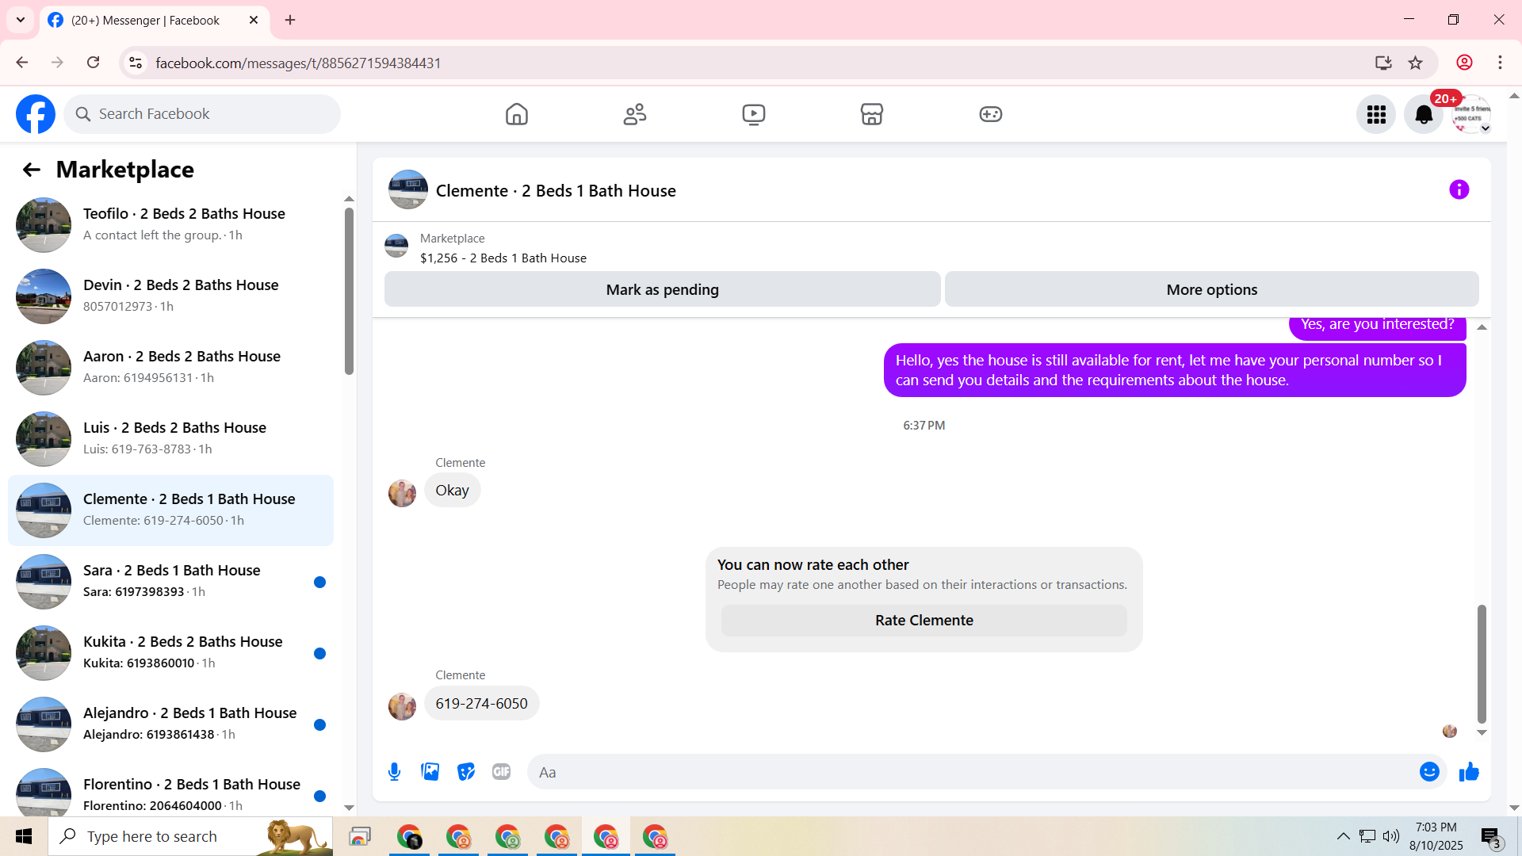The image size is (1522, 856).
Task: Go back from Marketplace chats list
Action: tap(31, 170)
